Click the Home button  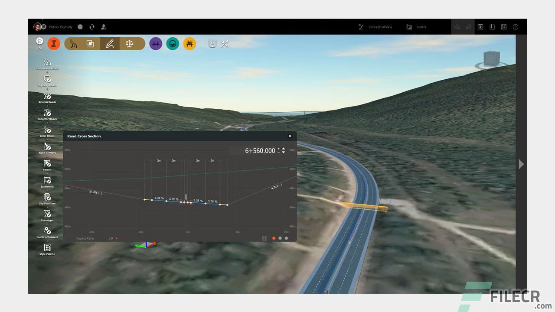39,42
